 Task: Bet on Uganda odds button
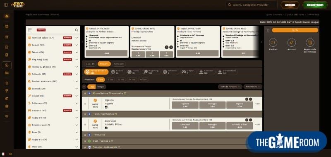tap(185, 105)
